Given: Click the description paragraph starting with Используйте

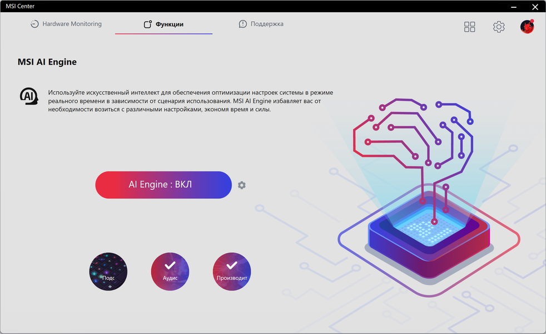Looking at the screenshot, I should 191,101.
